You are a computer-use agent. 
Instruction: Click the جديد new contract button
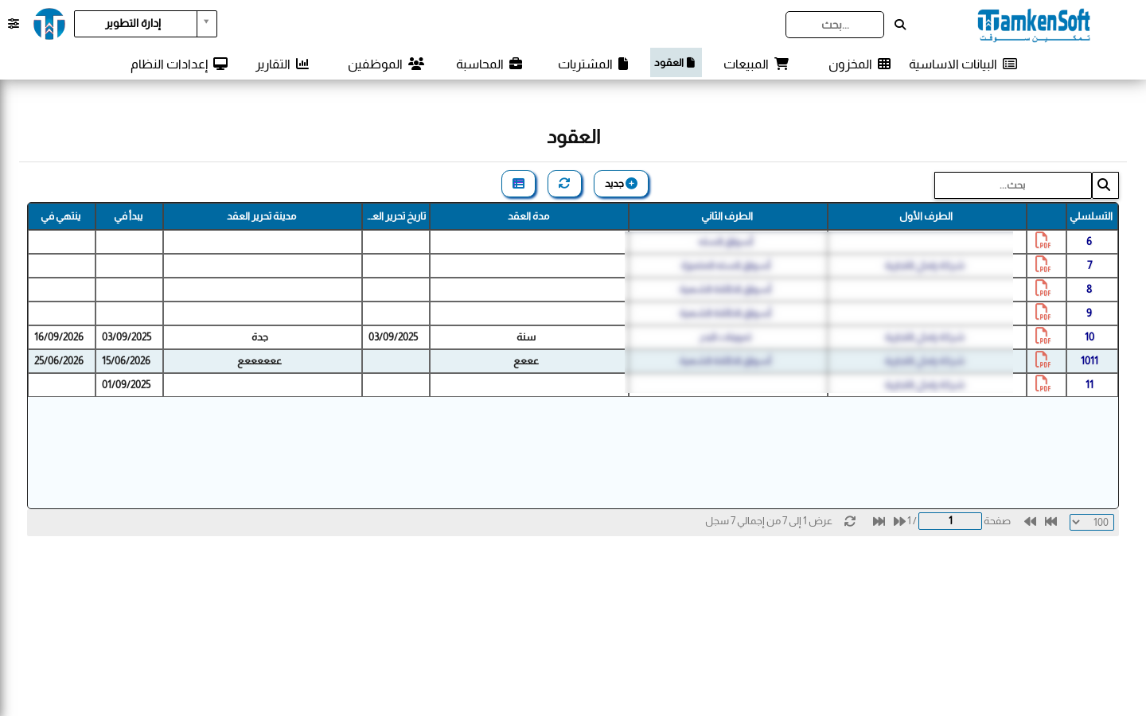coord(622,184)
